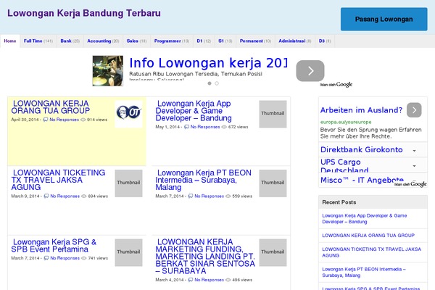
Task: Go to the Programmer category tab
Action: click(x=172, y=41)
